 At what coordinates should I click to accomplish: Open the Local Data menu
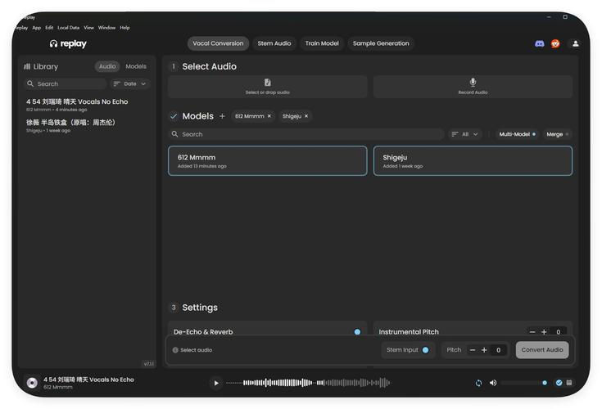[68, 28]
